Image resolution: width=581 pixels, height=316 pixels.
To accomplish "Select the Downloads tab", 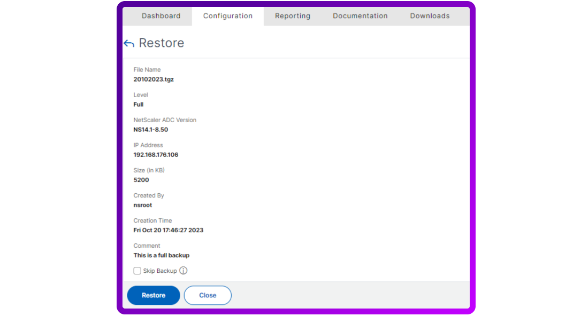I will (430, 16).
